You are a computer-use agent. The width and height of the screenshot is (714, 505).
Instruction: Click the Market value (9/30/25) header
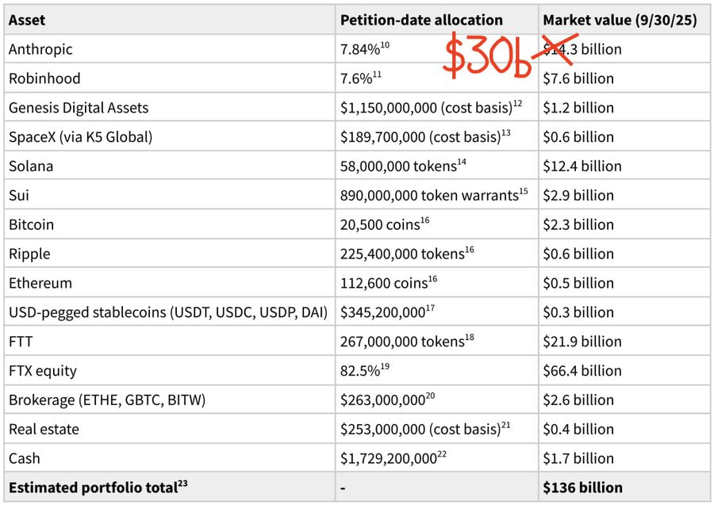click(620, 21)
